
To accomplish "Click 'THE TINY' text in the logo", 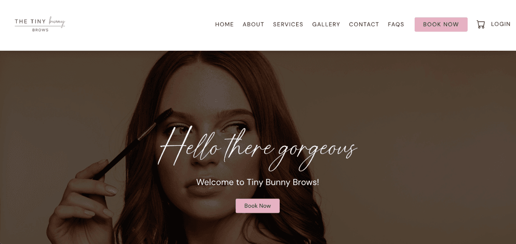I will [30, 22].
